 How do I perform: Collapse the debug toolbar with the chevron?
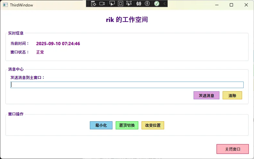pos(164,4)
